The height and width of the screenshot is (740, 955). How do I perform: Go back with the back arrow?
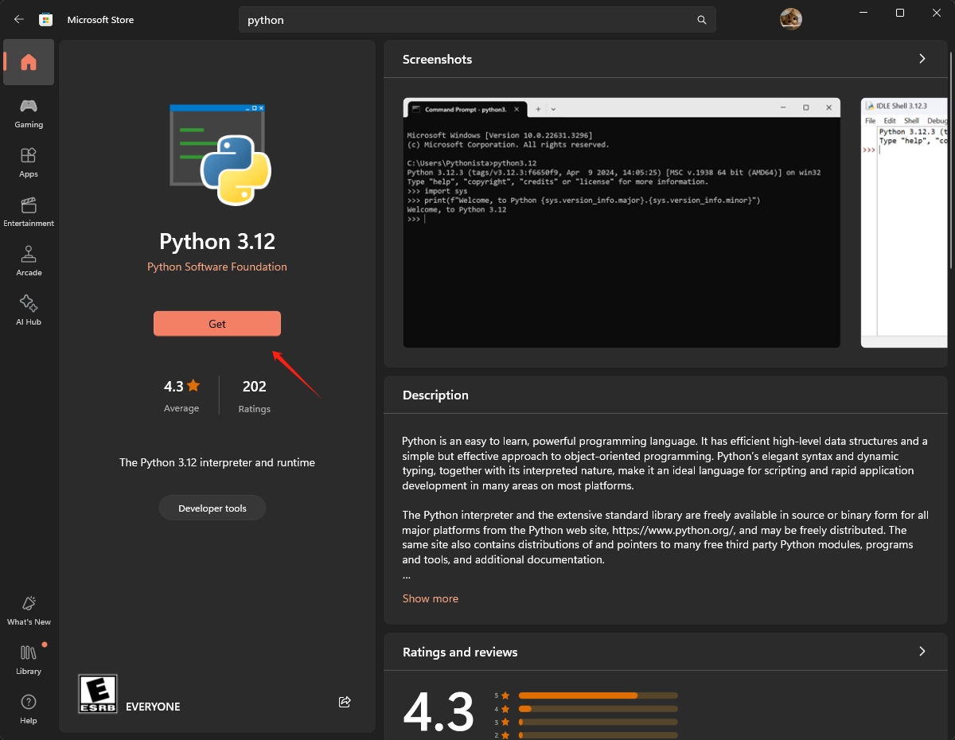point(19,20)
